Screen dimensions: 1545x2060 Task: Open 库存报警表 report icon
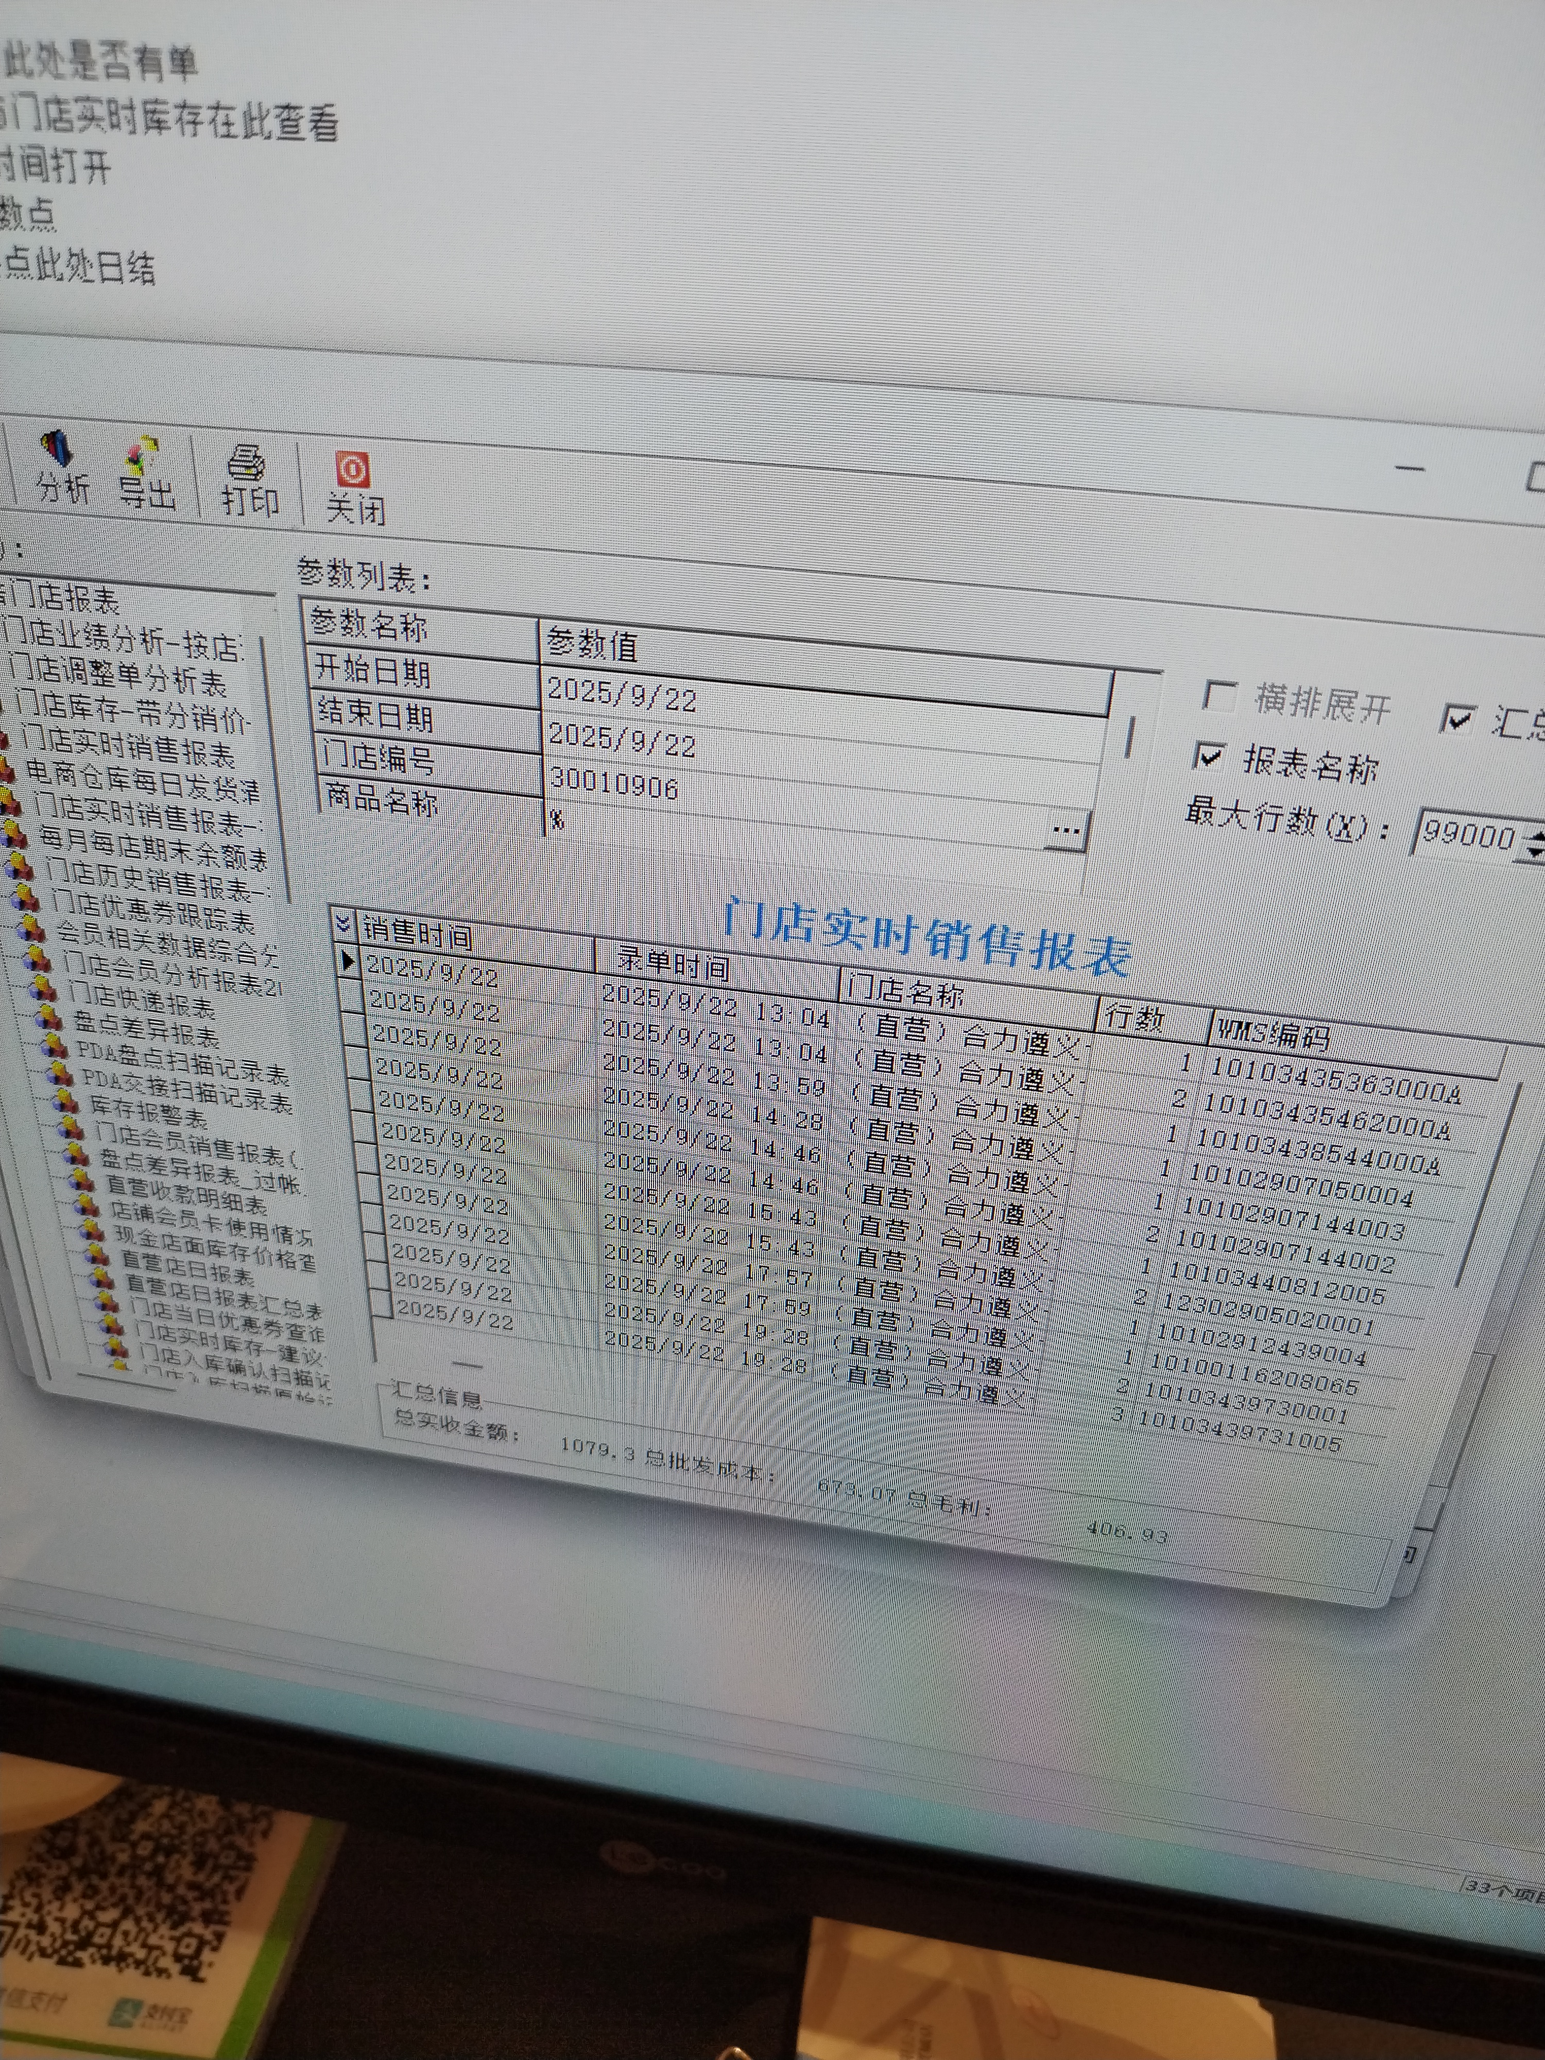point(66,1101)
